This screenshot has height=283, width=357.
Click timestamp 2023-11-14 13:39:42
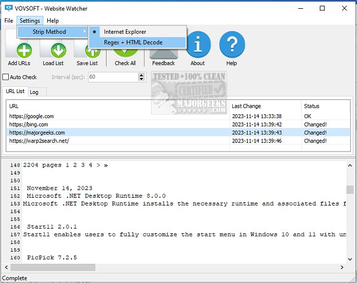tap(257, 124)
